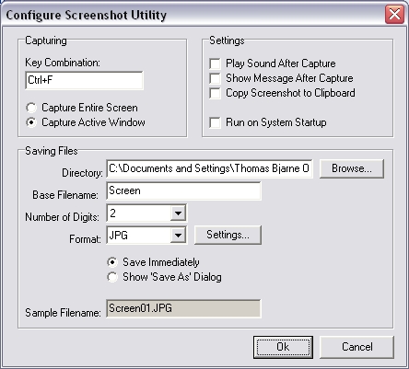Confirm with the Ok button
The image size is (409, 369).
[x=283, y=347]
